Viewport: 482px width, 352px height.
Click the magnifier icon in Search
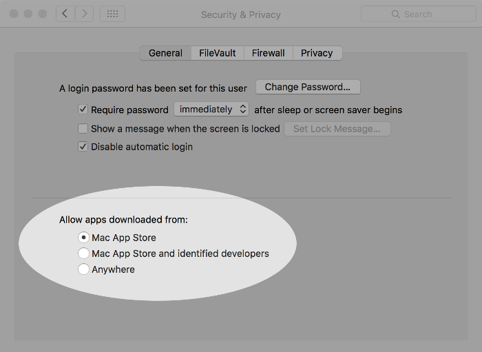[x=396, y=14]
